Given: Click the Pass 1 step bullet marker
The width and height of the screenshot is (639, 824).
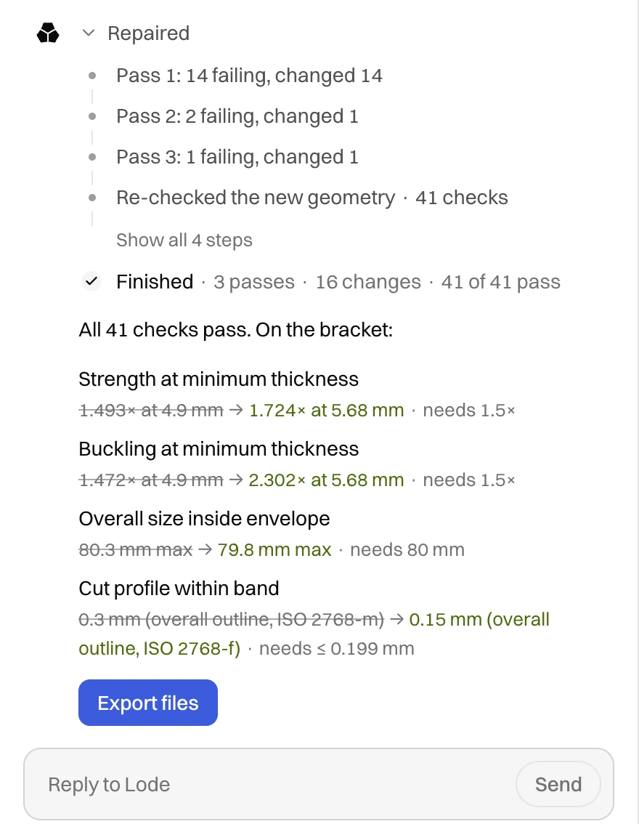Looking at the screenshot, I should (x=92, y=76).
